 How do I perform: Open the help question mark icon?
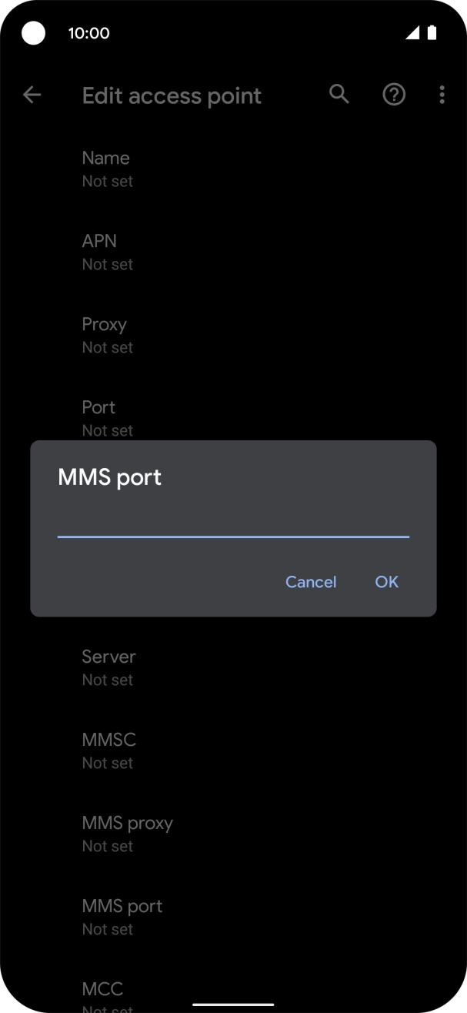[x=394, y=95]
